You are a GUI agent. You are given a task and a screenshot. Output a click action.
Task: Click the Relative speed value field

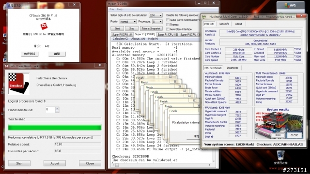78,144
